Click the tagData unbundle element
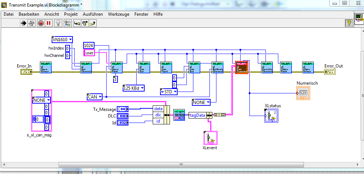 197,115
